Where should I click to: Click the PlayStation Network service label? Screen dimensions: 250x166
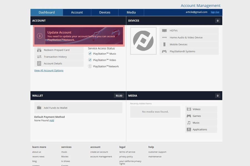pos(106,66)
